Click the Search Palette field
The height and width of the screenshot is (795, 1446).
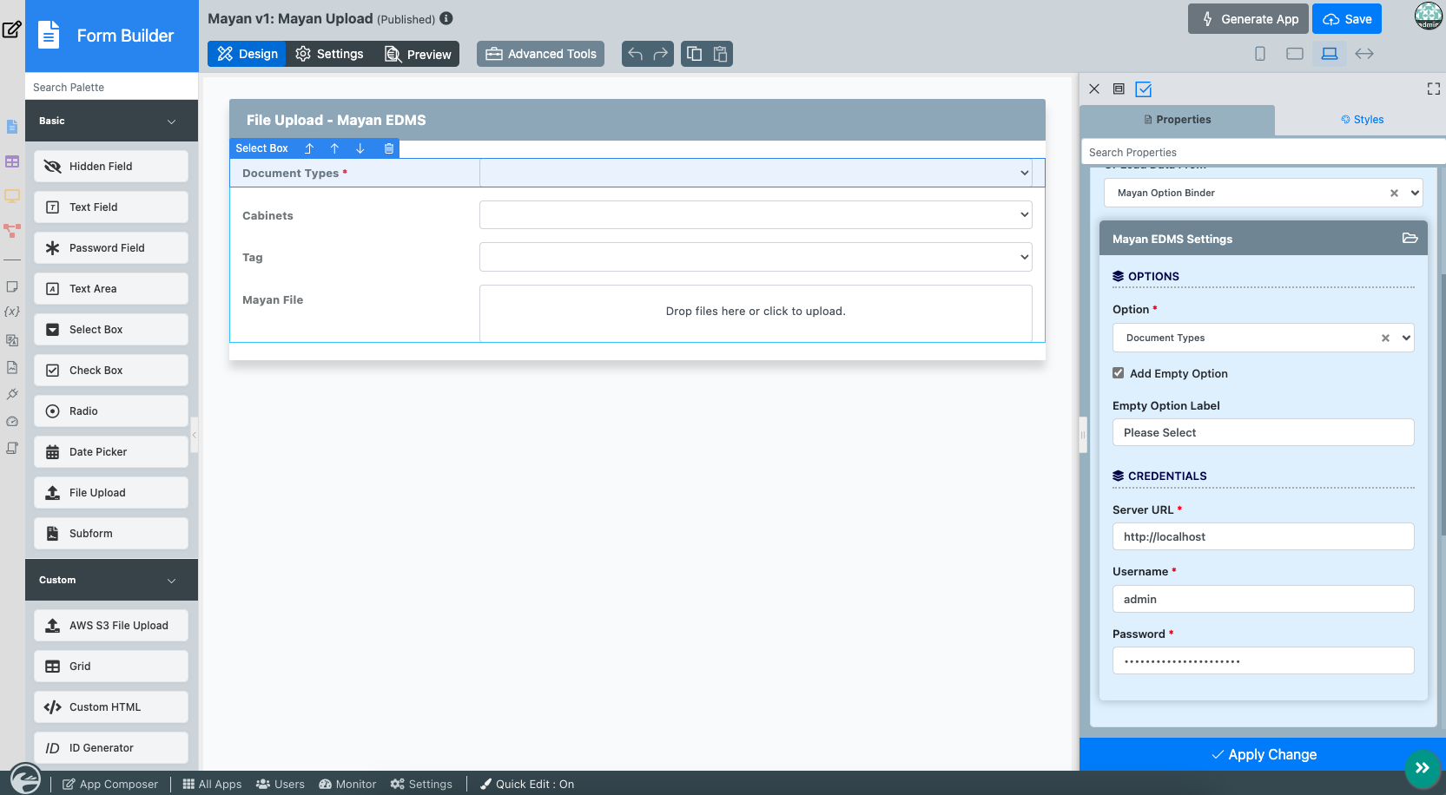[x=111, y=87]
